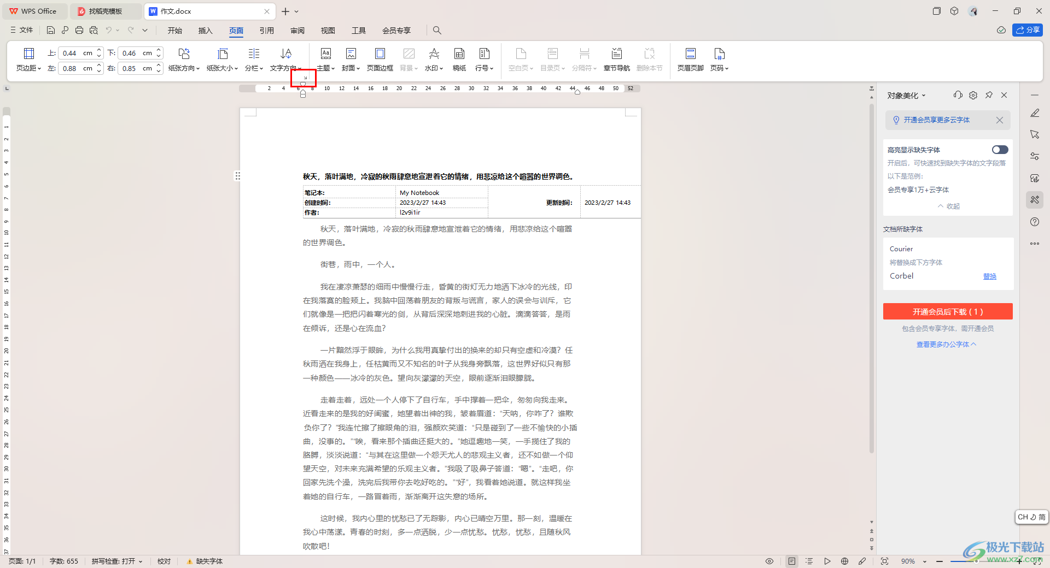This screenshot has width=1050, height=568.
Task: Click the 稿纸 manuscript paper tool
Action: pos(459,60)
